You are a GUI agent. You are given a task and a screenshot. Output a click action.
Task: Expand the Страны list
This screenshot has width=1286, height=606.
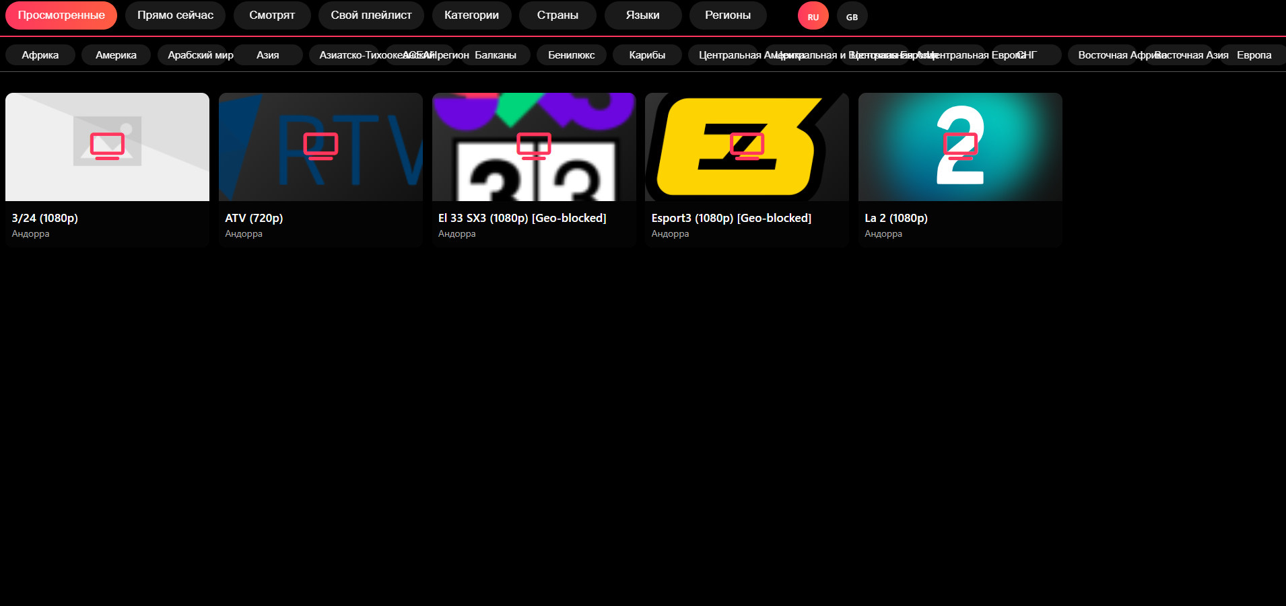(x=557, y=15)
